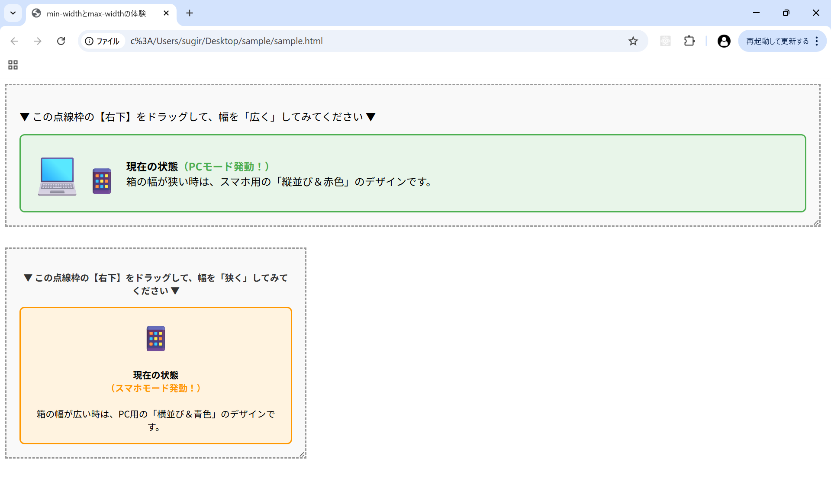Reload the sample.html page

(x=61, y=41)
